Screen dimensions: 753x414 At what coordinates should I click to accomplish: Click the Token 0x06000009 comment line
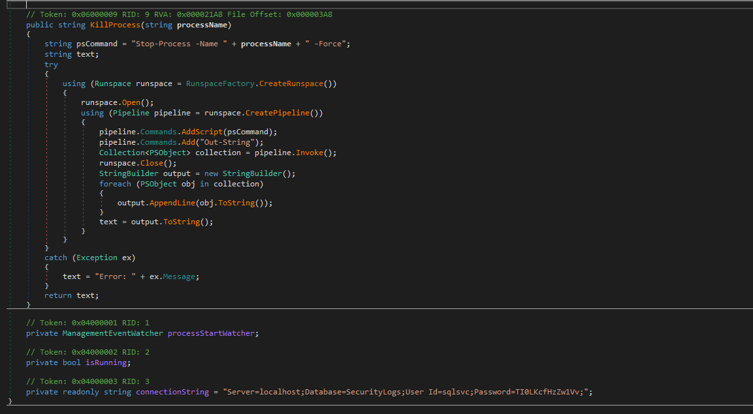(179, 14)
